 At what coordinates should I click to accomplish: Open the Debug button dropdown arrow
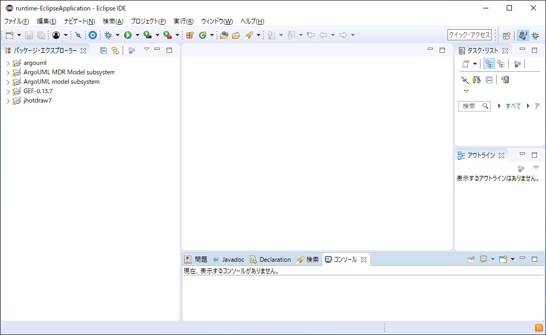[x=117, y=35]
